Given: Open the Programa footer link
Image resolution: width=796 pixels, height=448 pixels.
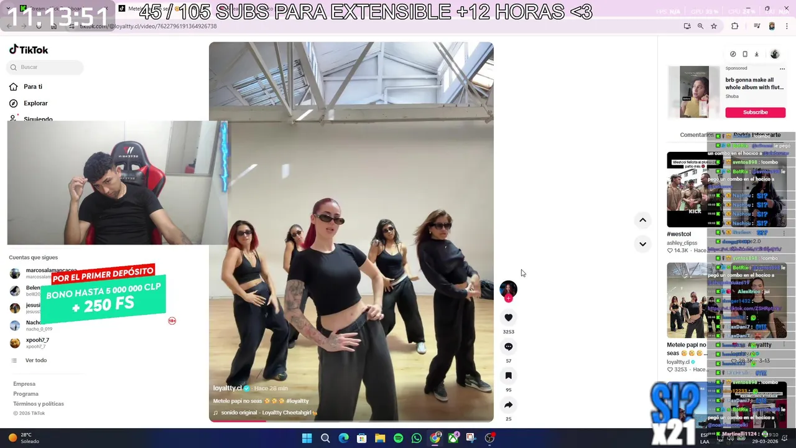Looking at the screenshot, I should click(x=25, y=394).
